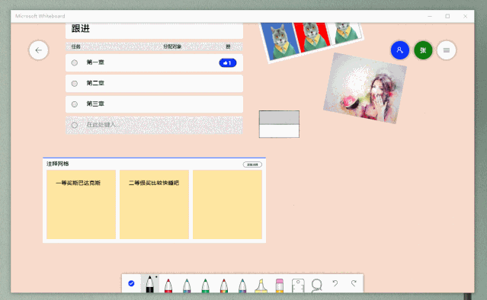The width and height of the screenshot is (487, 300).
Task: Open the green 张 account avatar
Action: coord(423,50)
